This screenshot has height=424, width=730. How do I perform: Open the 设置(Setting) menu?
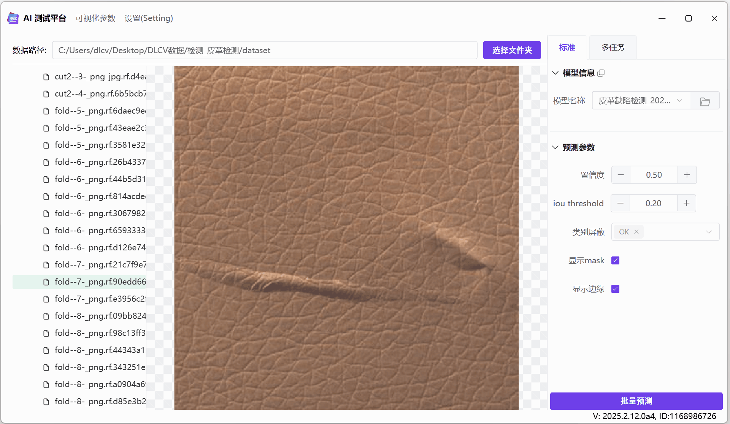(149, 18)
